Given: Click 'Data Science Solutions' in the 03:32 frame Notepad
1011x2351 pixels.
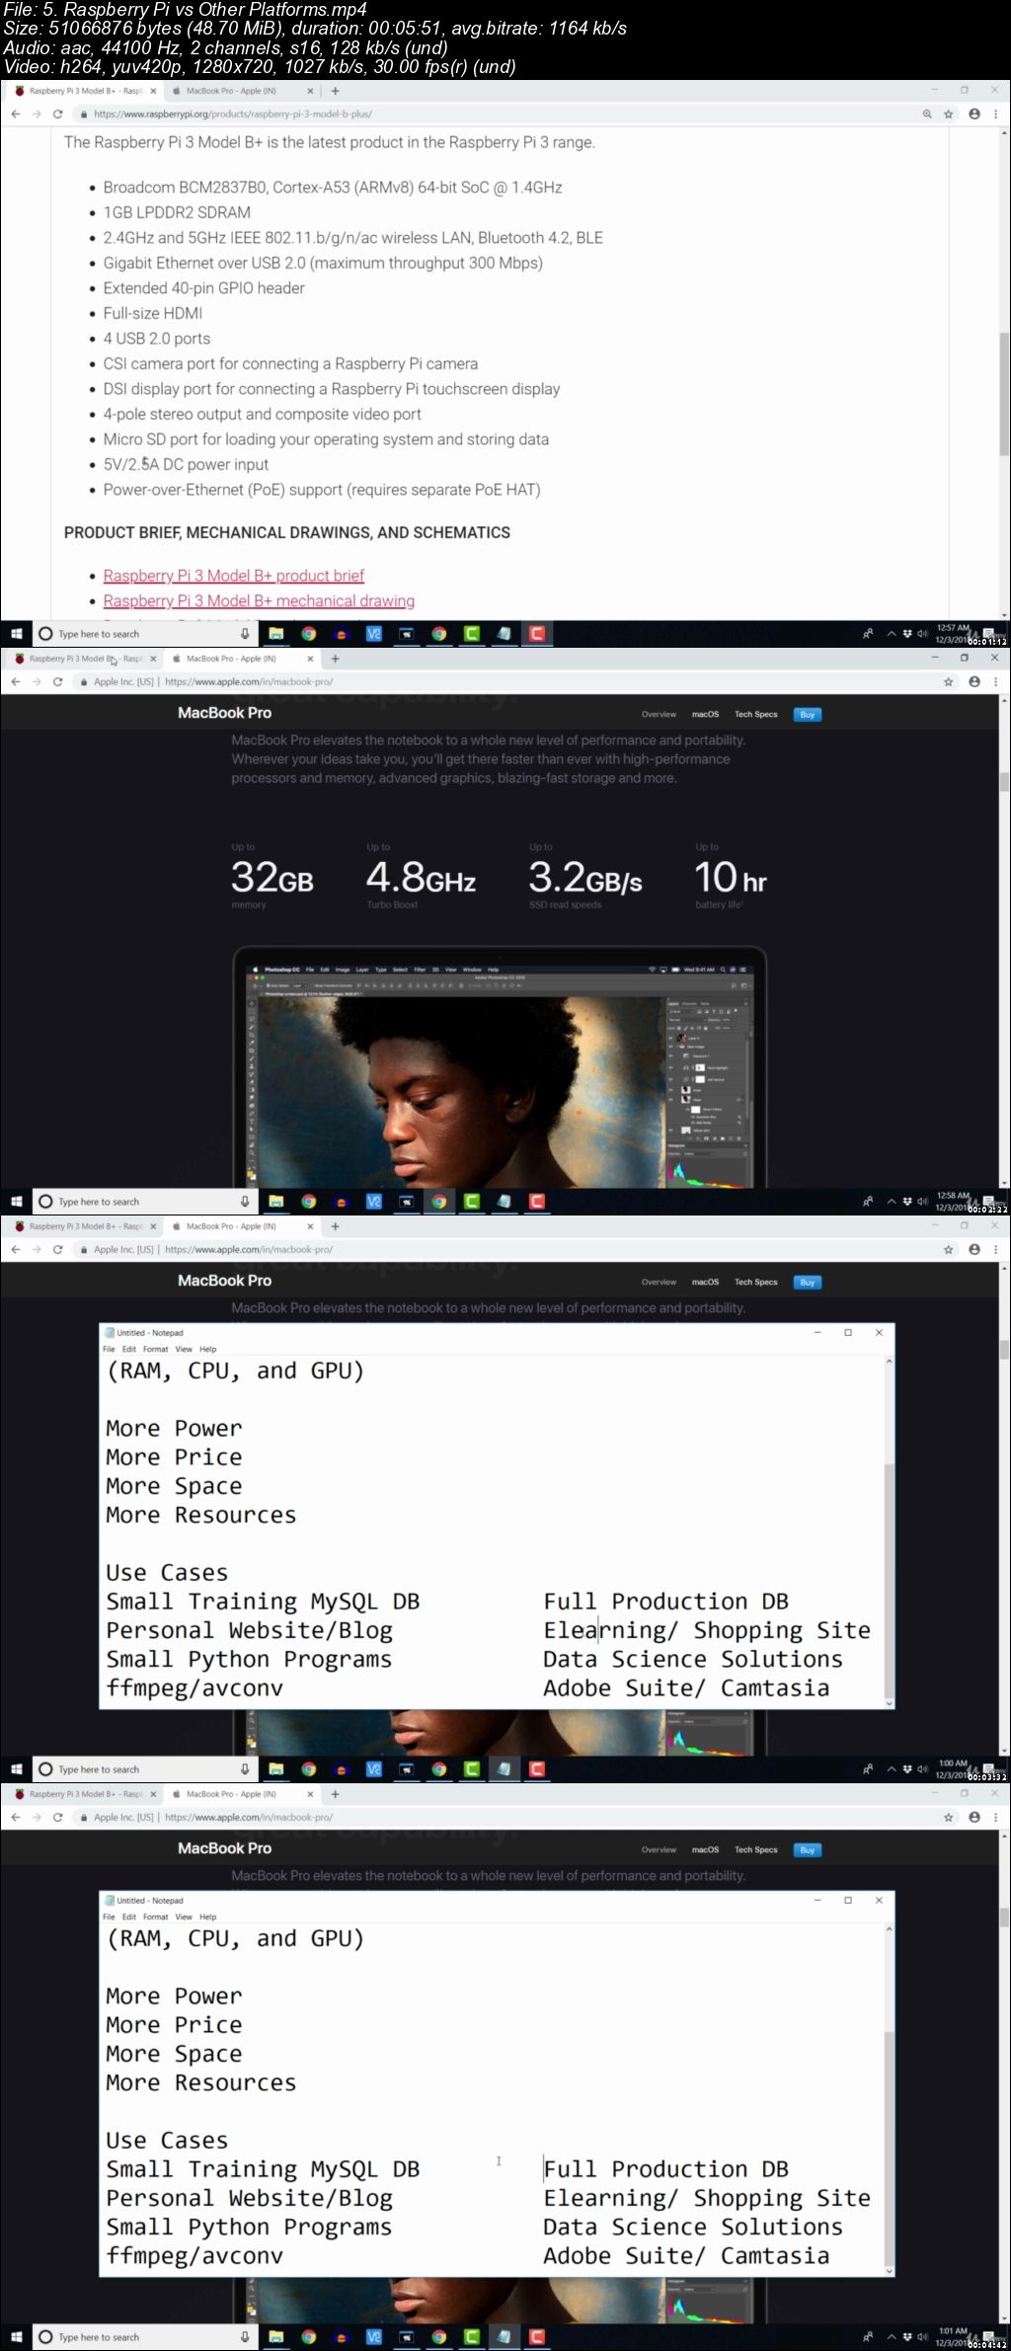Looking at the screenshot, I should [693, 1659].
